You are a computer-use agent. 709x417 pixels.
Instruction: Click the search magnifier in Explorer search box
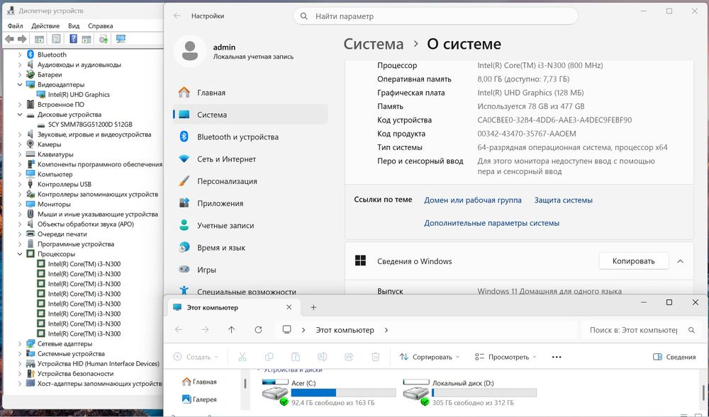click(x=691, y=331)
